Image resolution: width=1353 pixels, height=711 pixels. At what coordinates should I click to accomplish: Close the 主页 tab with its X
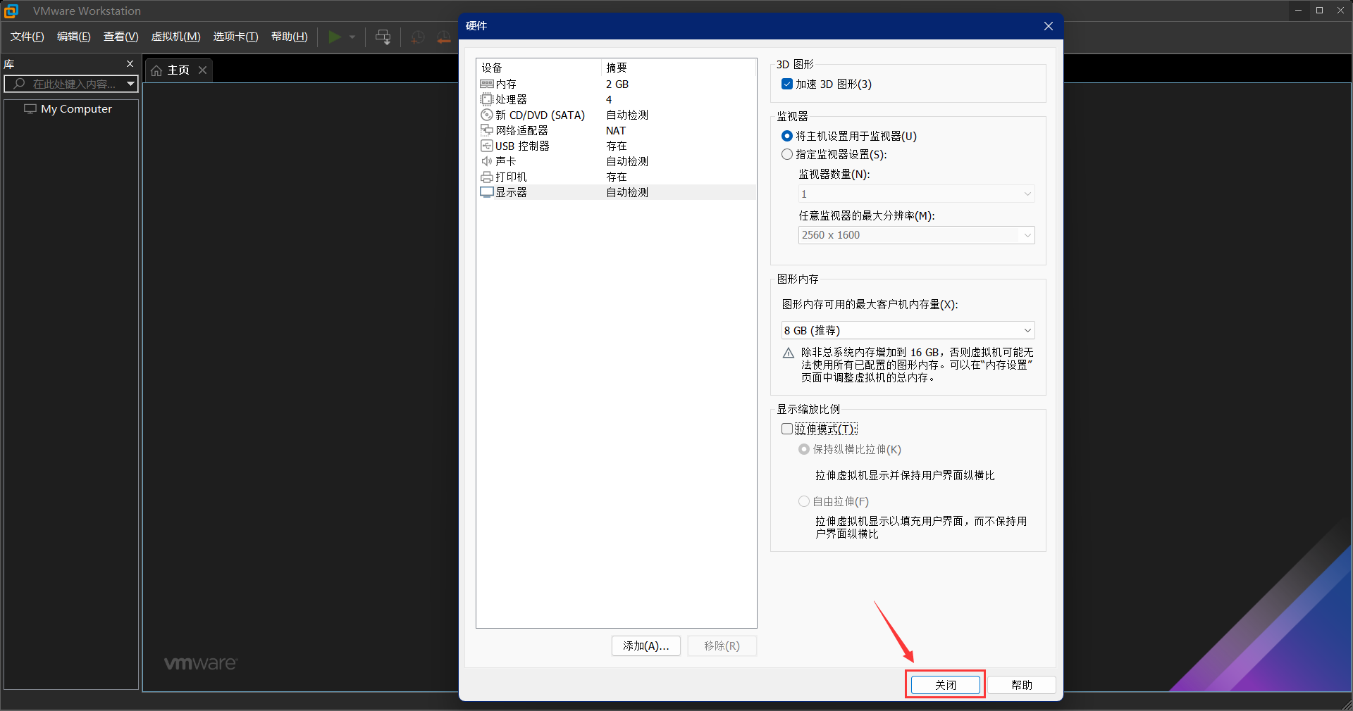[202, 70]
